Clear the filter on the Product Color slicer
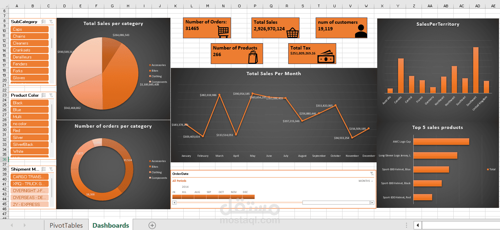The width and height of the screenshot is (500, 230). 51,95
